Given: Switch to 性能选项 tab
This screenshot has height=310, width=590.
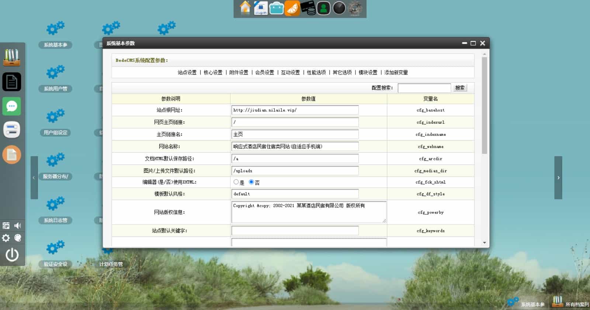Looking at the screenshot, I should pyautogui.click(x=316, y=72).
